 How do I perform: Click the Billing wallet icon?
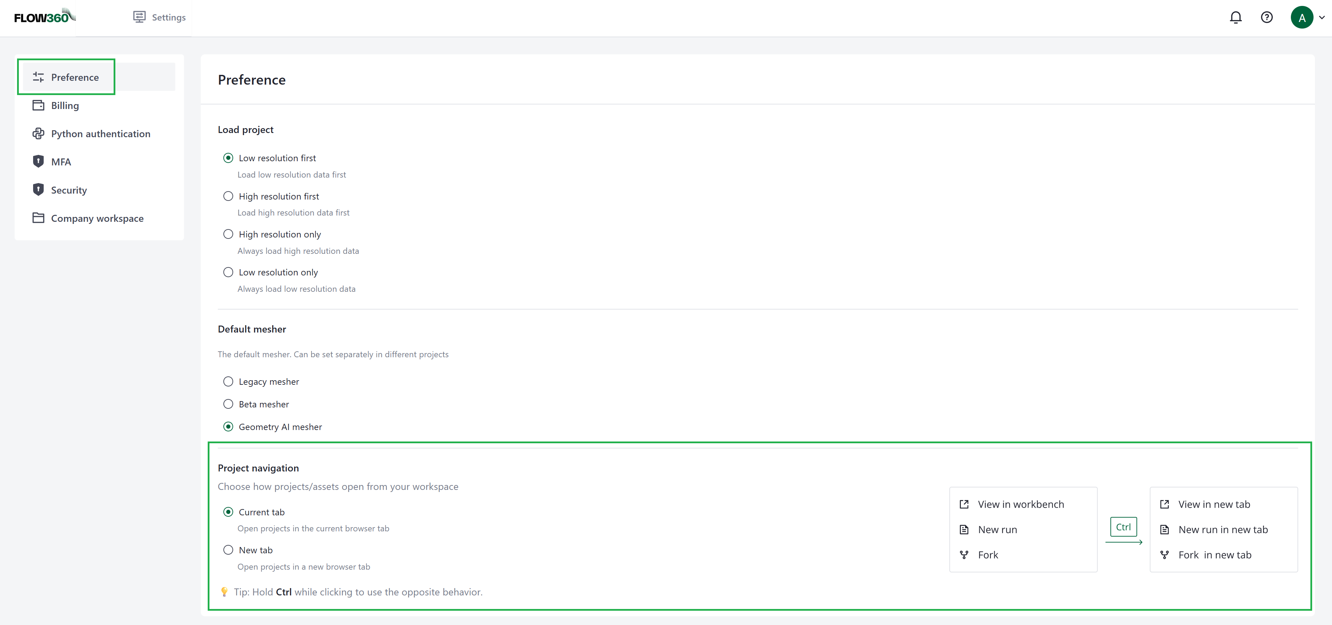[38, 106]
